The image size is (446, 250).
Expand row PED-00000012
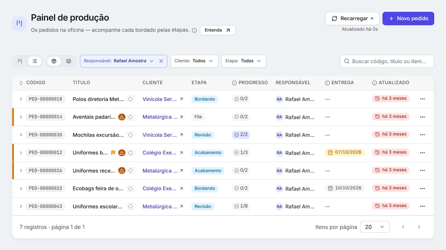(21, 153)
